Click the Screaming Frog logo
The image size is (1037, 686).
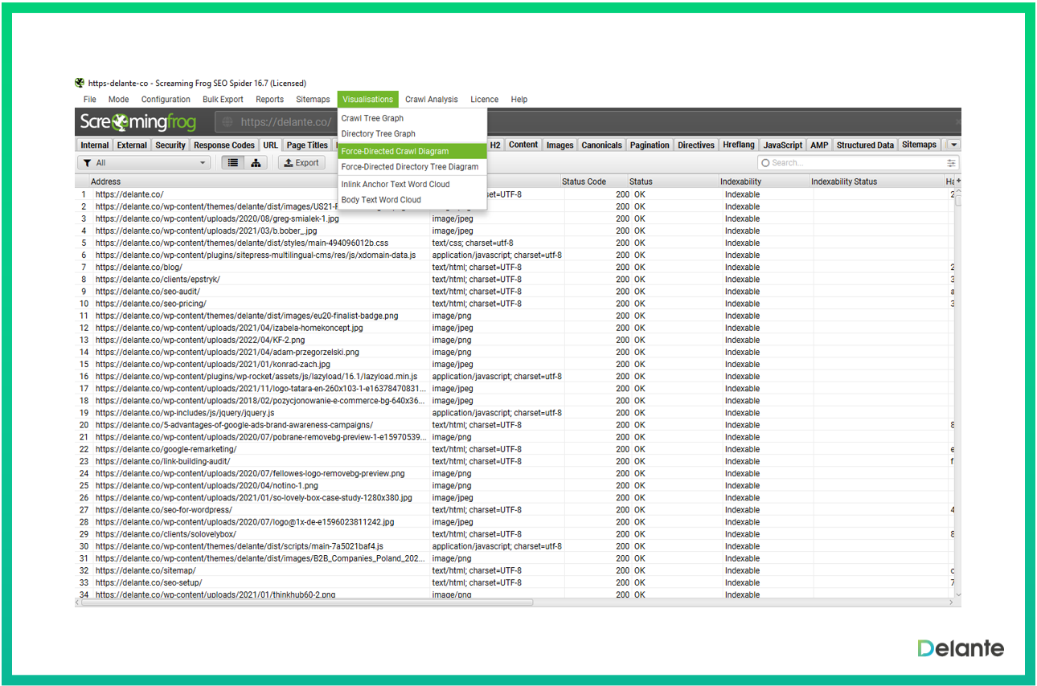click(x=136, y=122)
